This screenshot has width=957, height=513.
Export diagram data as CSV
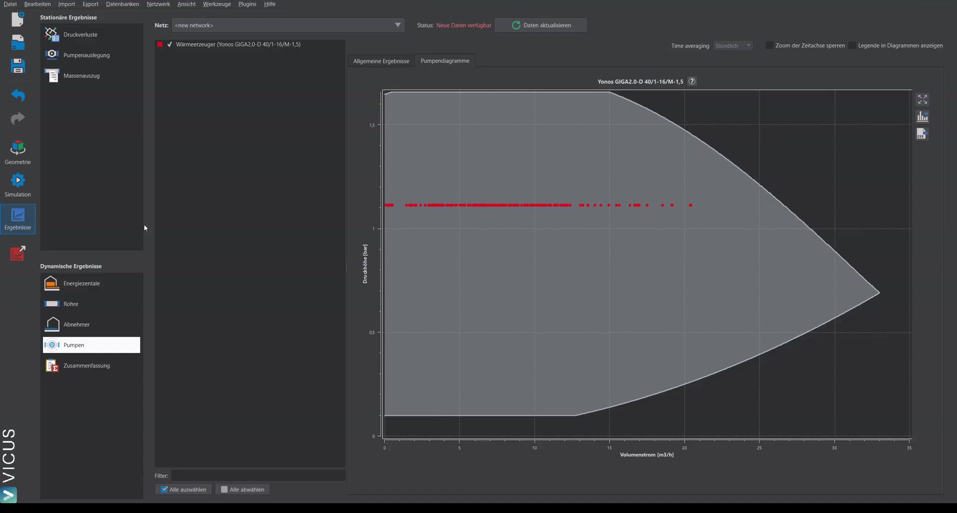pos(923,133)
